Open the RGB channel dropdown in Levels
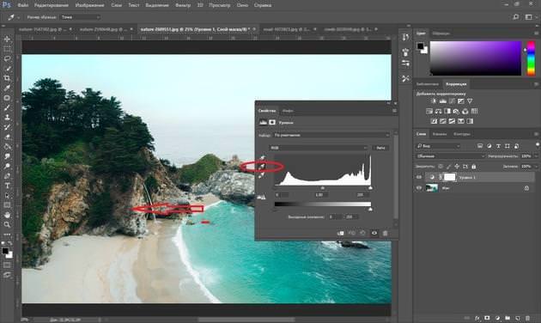 [319, 148]
